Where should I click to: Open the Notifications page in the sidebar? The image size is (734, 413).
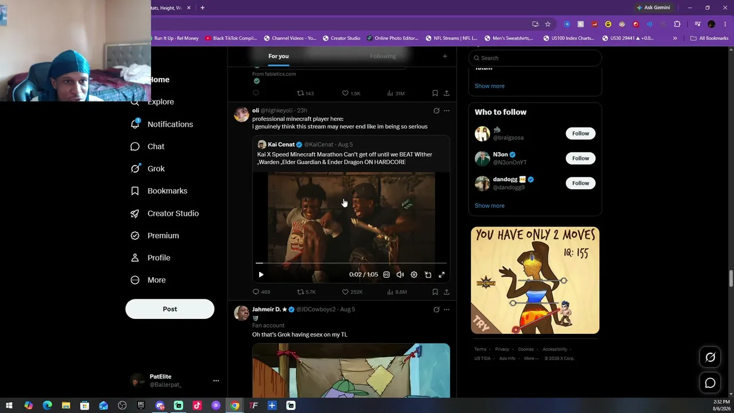click(x=162, y=124)
